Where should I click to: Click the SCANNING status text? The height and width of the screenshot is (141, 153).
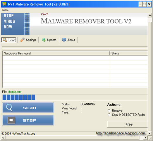pos(88,104)
